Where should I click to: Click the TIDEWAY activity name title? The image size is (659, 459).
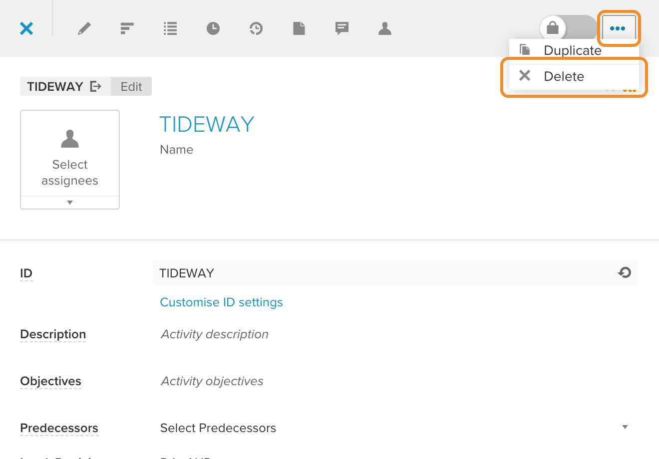207,124
